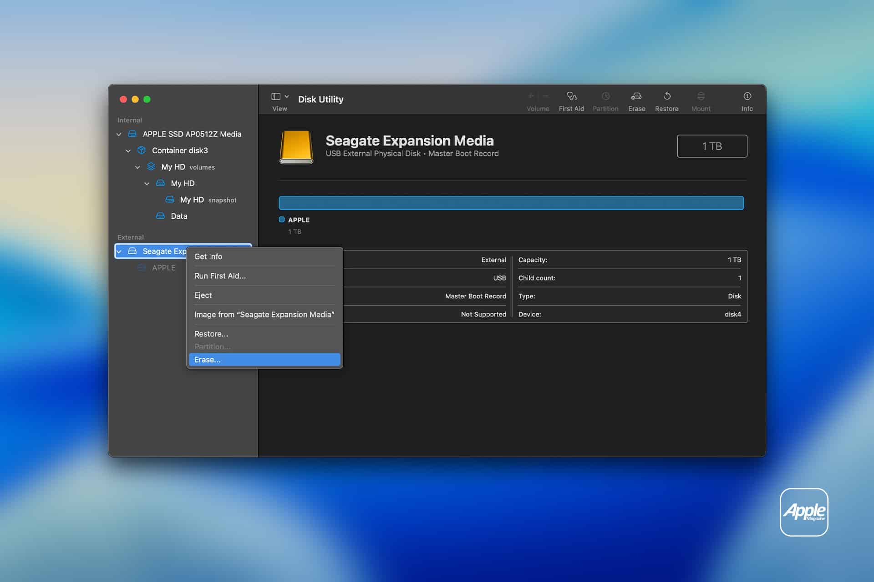The image size is (874, 582).
Task: Open the View dropdown chevron
Action: (x=287, y=96)
